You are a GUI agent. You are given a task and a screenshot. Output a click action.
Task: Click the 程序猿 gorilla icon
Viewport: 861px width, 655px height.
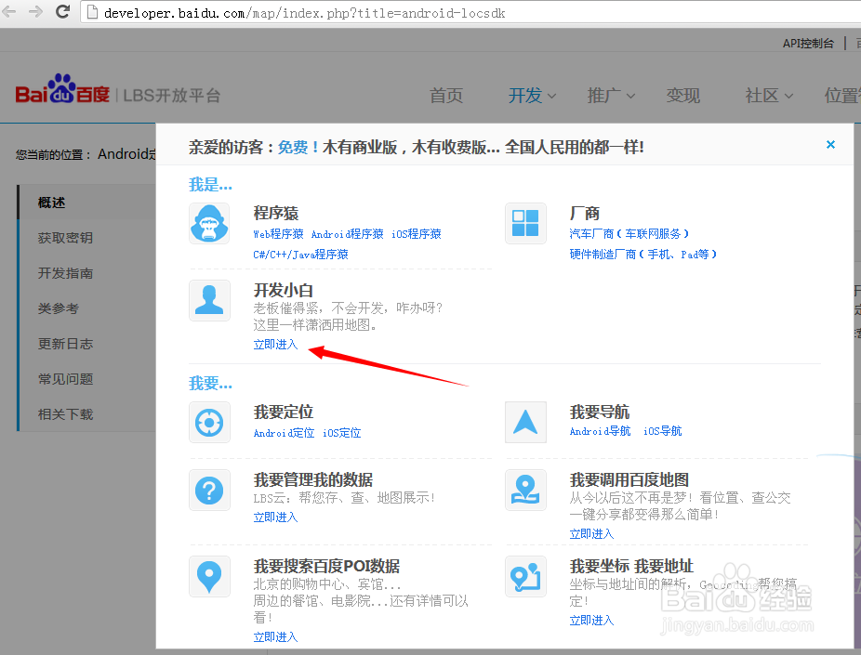(x=209, y=223)
